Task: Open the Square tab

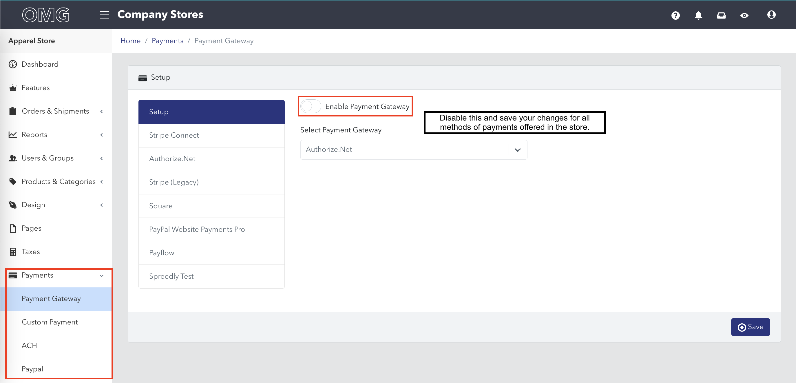Action: point(211,206)
